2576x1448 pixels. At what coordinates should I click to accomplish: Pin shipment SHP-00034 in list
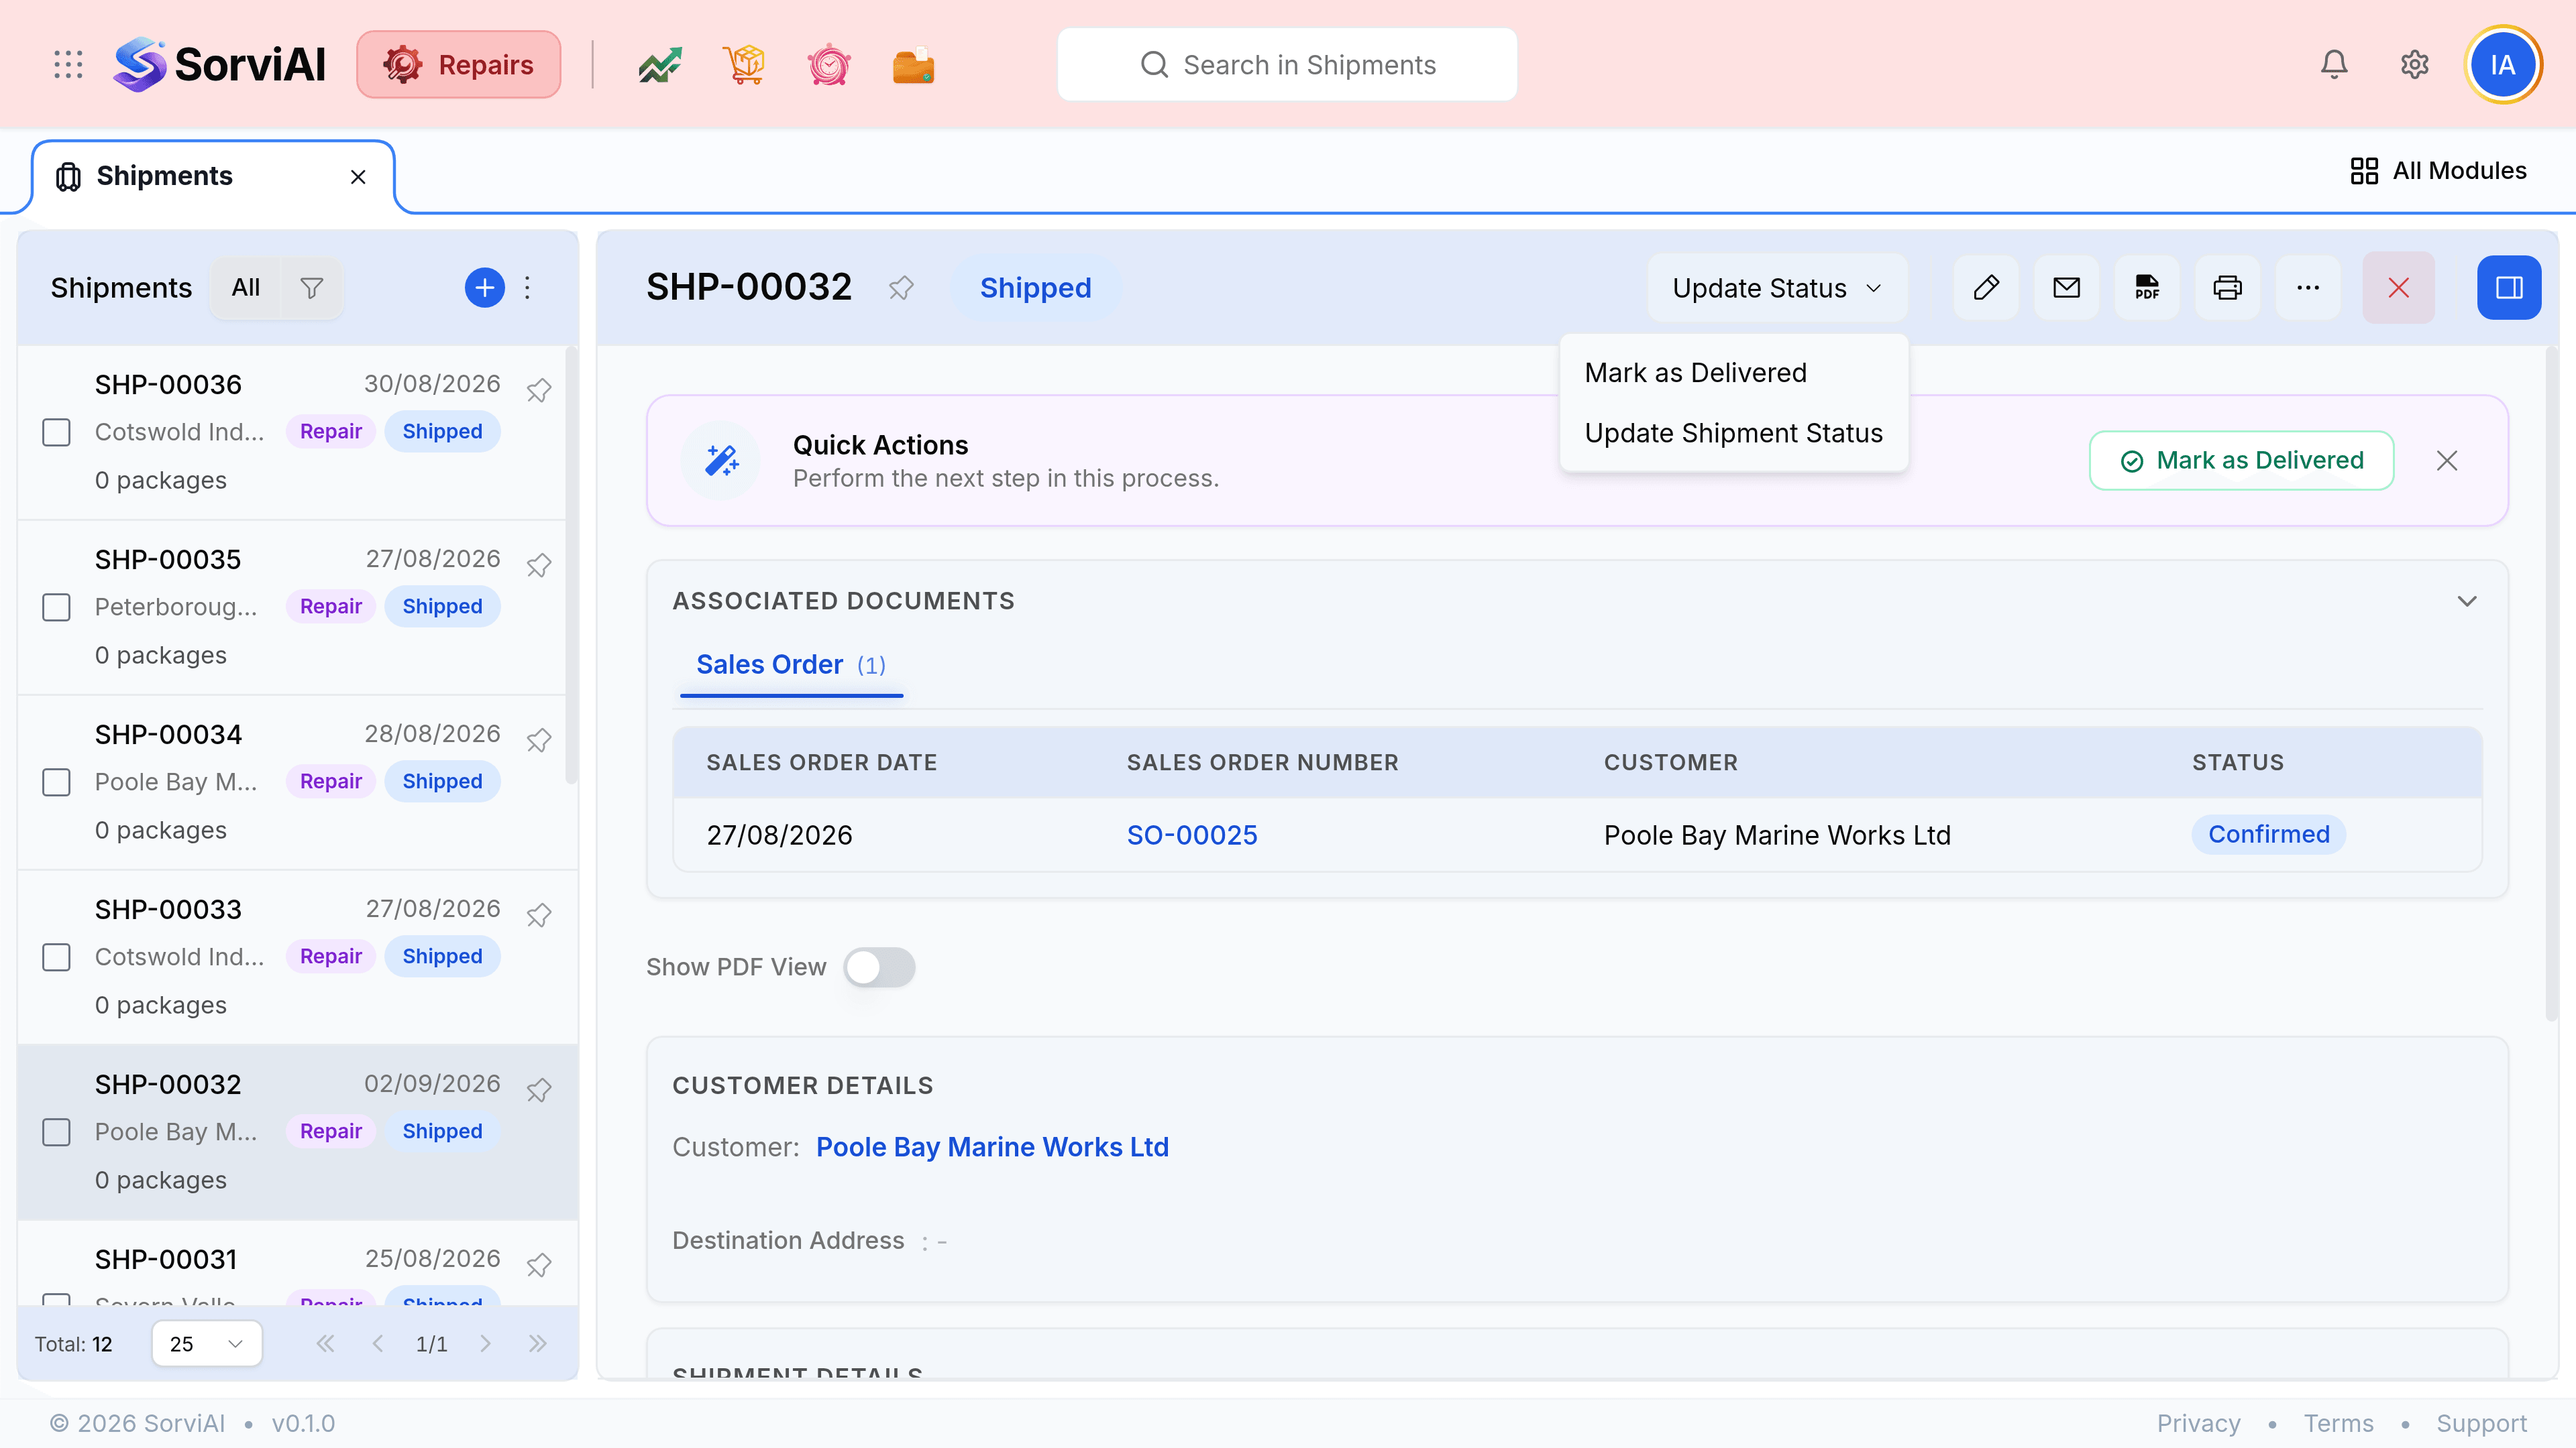pos(539,739)
